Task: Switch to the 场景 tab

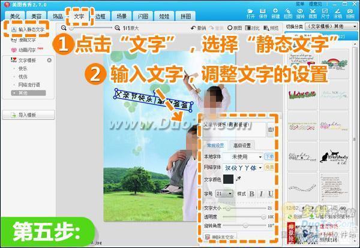Action: [x=122, y=16]
